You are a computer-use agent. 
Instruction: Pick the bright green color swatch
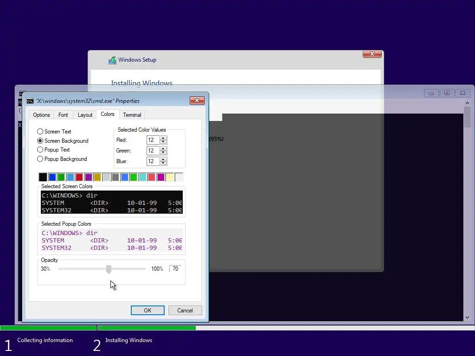(x=134, y=177)
